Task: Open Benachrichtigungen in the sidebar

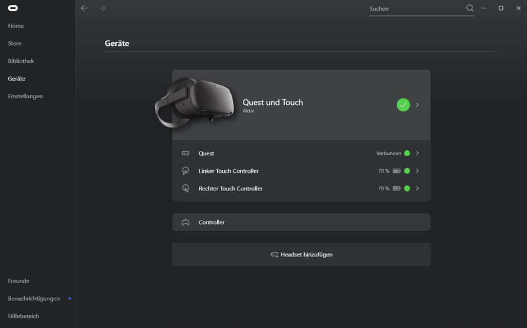Action: click(34, 299)
